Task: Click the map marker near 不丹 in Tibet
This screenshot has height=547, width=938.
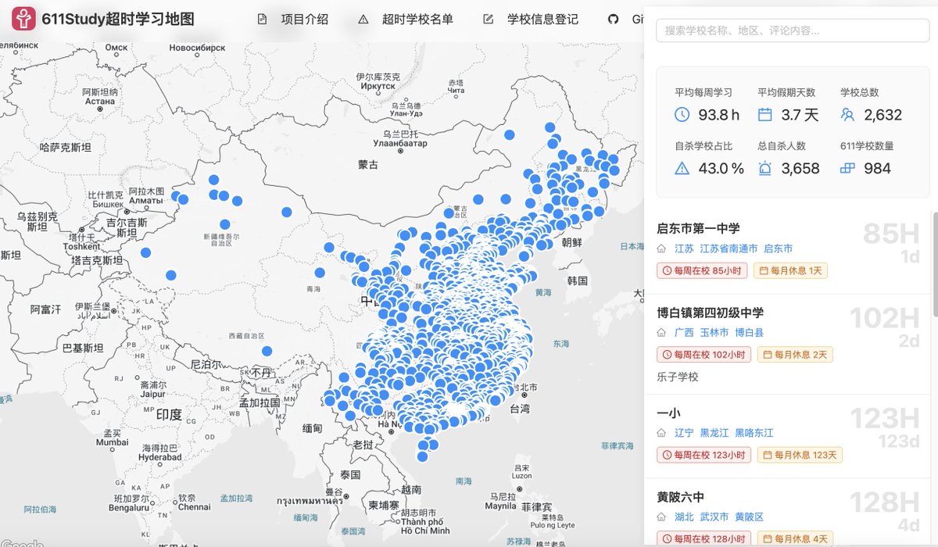Action: (x=267, y=351)
